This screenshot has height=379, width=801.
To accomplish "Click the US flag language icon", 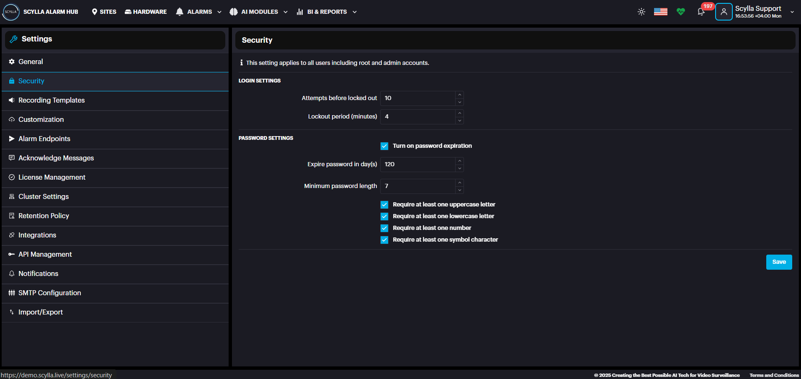I will tap(660, 12).
